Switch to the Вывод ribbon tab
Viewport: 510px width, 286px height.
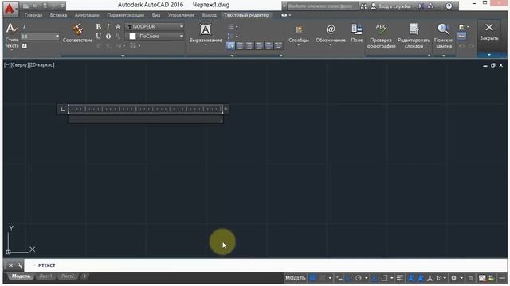tap(209, 15)
